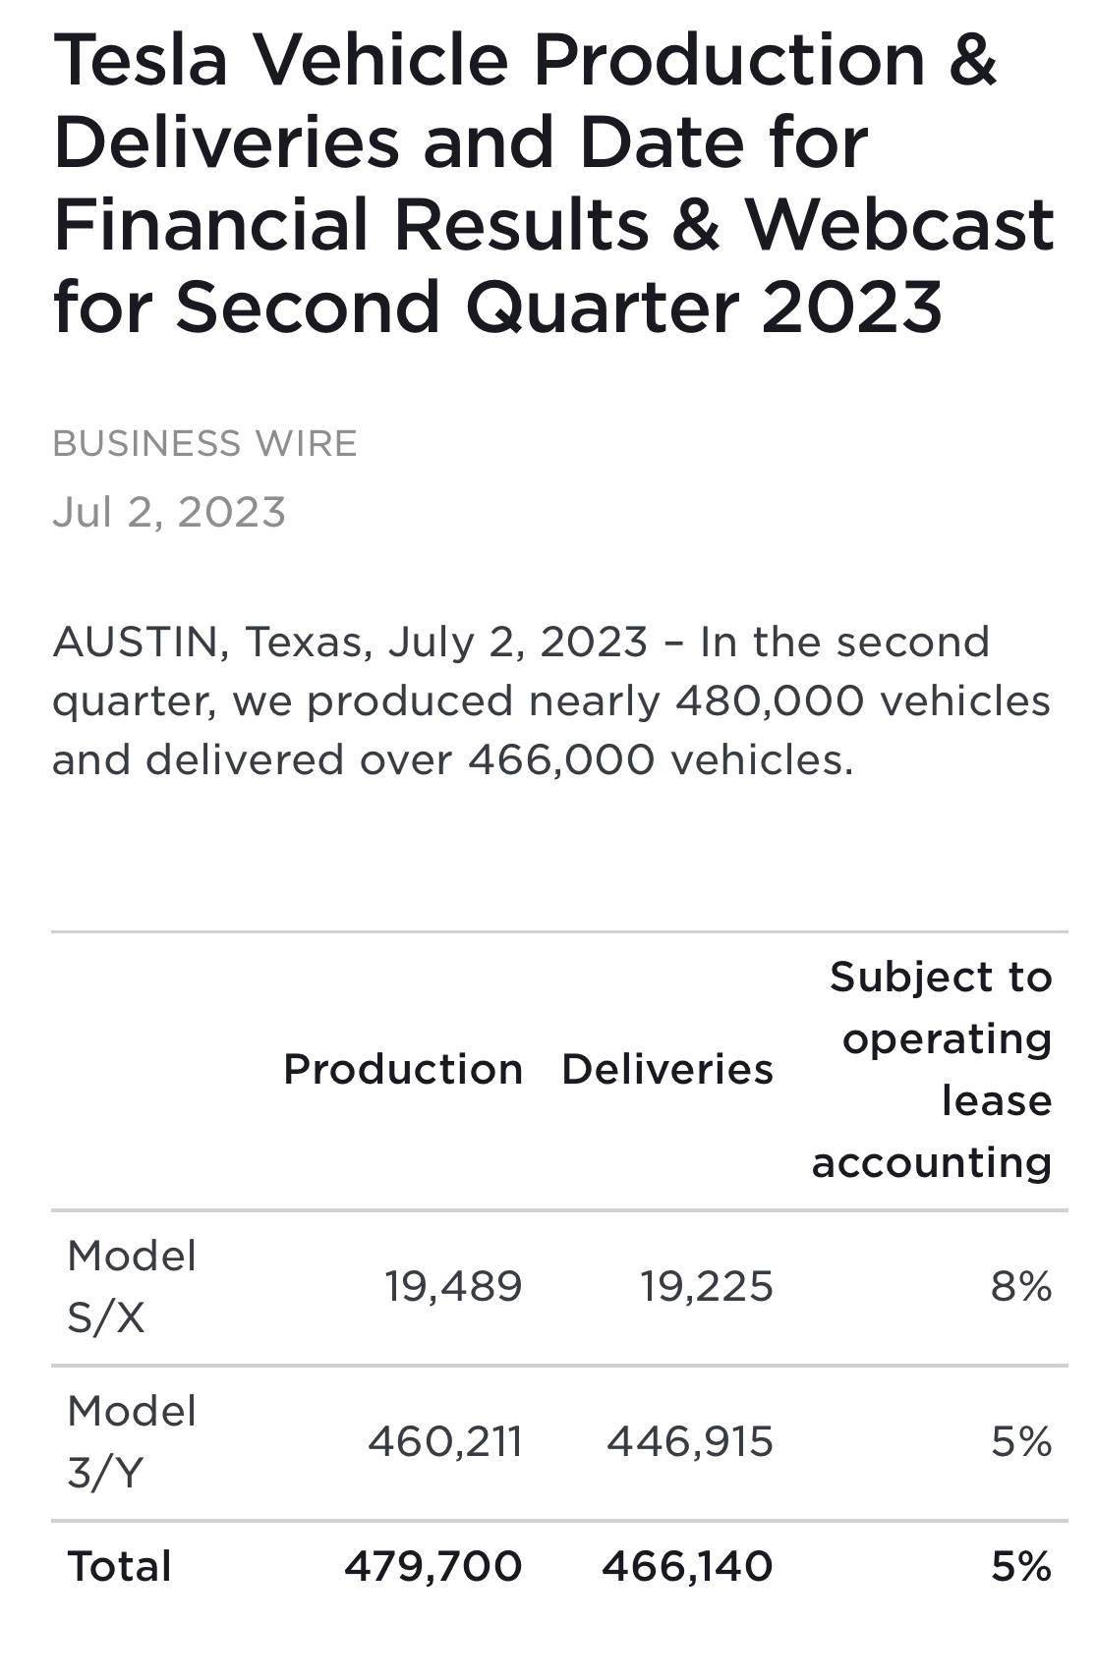Click the Jul 2, 2023 date
The width and height of the screenshot is (1096, 1679).
pos(169,513)
